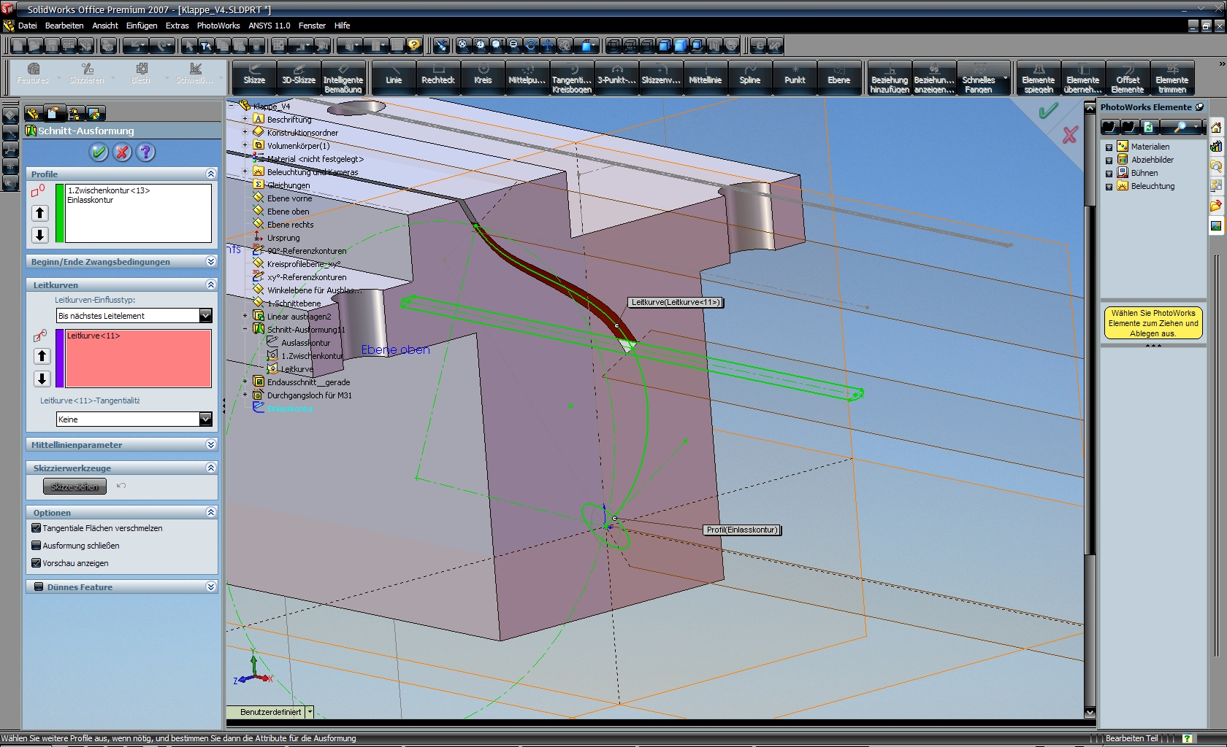Pick the Spline sketch tool
Screen dimensions: 1227x747
click(750, 78)
